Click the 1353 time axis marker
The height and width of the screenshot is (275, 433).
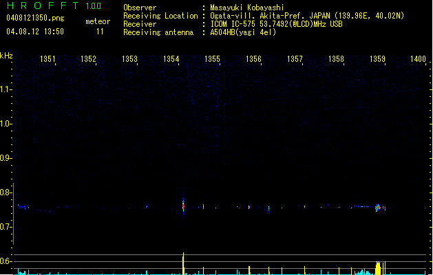pos(129,59)
